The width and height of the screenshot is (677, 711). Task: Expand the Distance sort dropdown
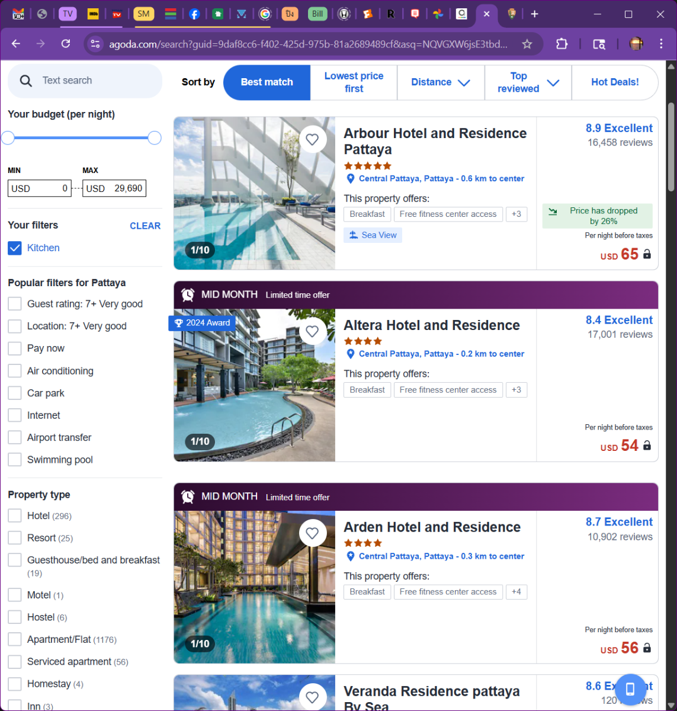[440, 82]
